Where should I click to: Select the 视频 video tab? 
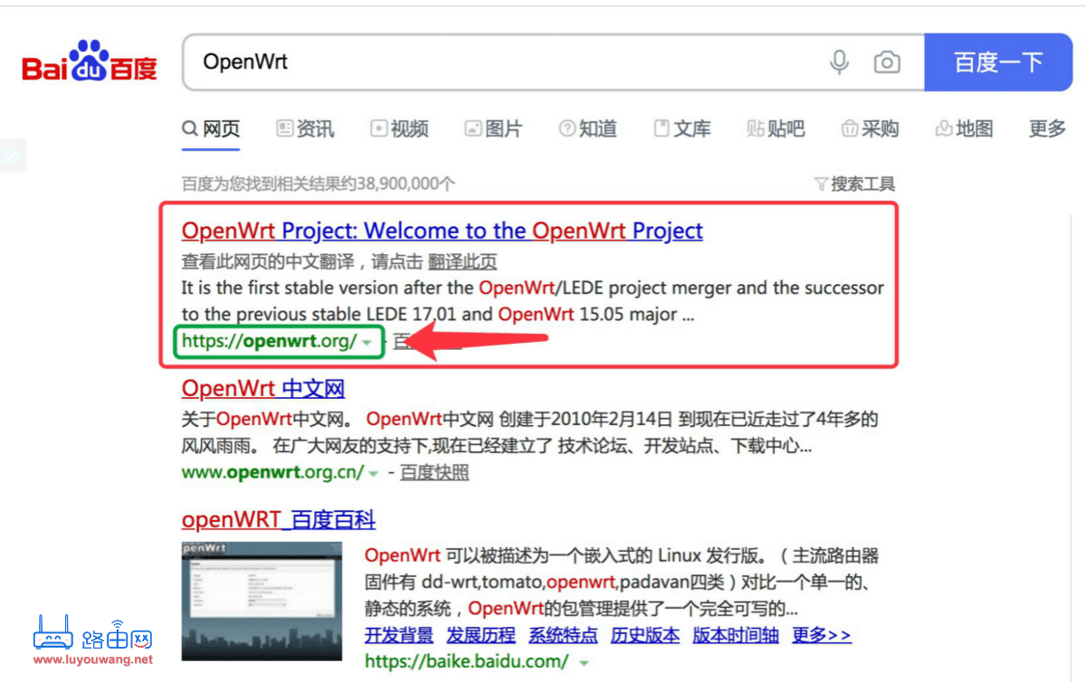point(399,128)
